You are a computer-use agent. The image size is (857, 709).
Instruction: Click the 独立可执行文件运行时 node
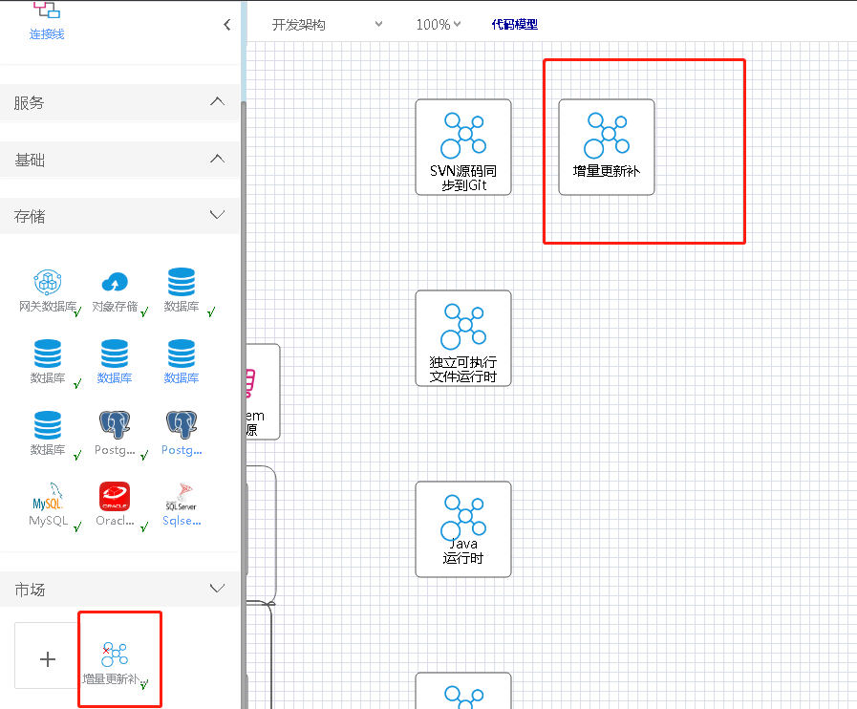(463, 338)
